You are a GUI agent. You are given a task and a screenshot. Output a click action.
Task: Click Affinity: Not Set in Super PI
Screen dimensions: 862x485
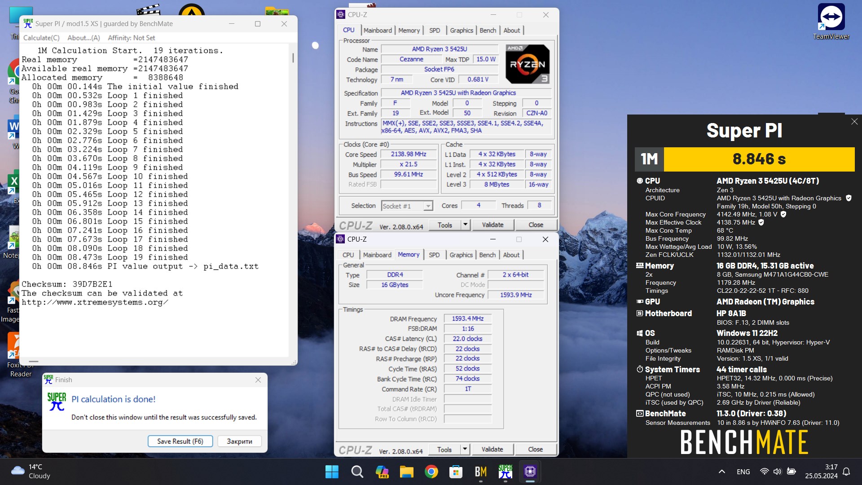tap(132, 38)
